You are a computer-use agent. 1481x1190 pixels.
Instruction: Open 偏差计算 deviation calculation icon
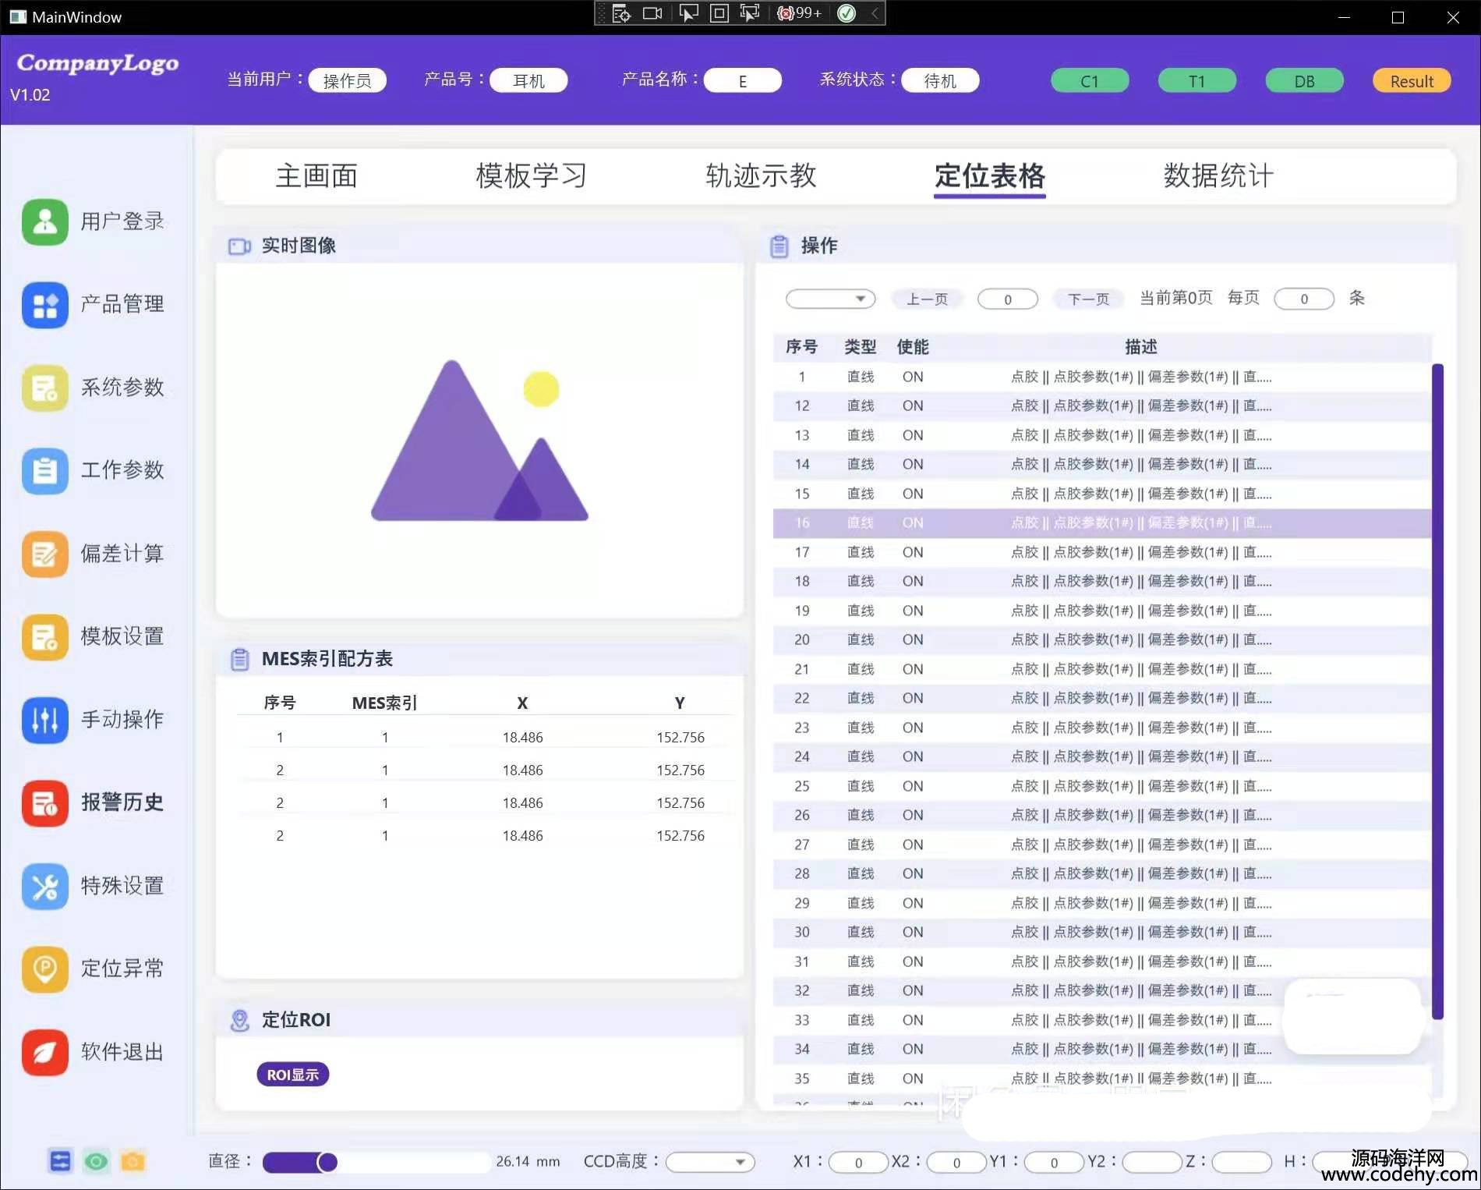[45, 554]
